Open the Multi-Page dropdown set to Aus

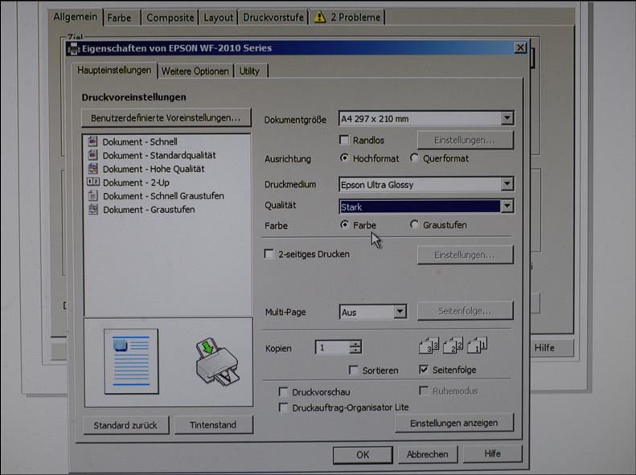pos(400,312)
